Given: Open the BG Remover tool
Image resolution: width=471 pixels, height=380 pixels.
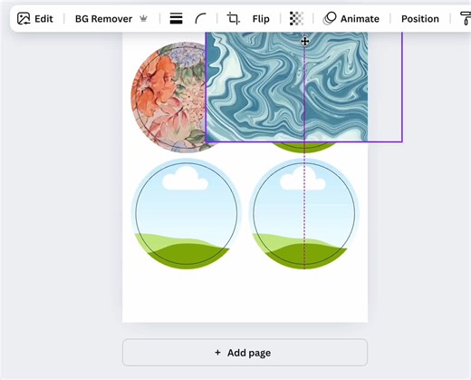Looking at the screenshot, I should pyautogui.click(x=103, y=19).
